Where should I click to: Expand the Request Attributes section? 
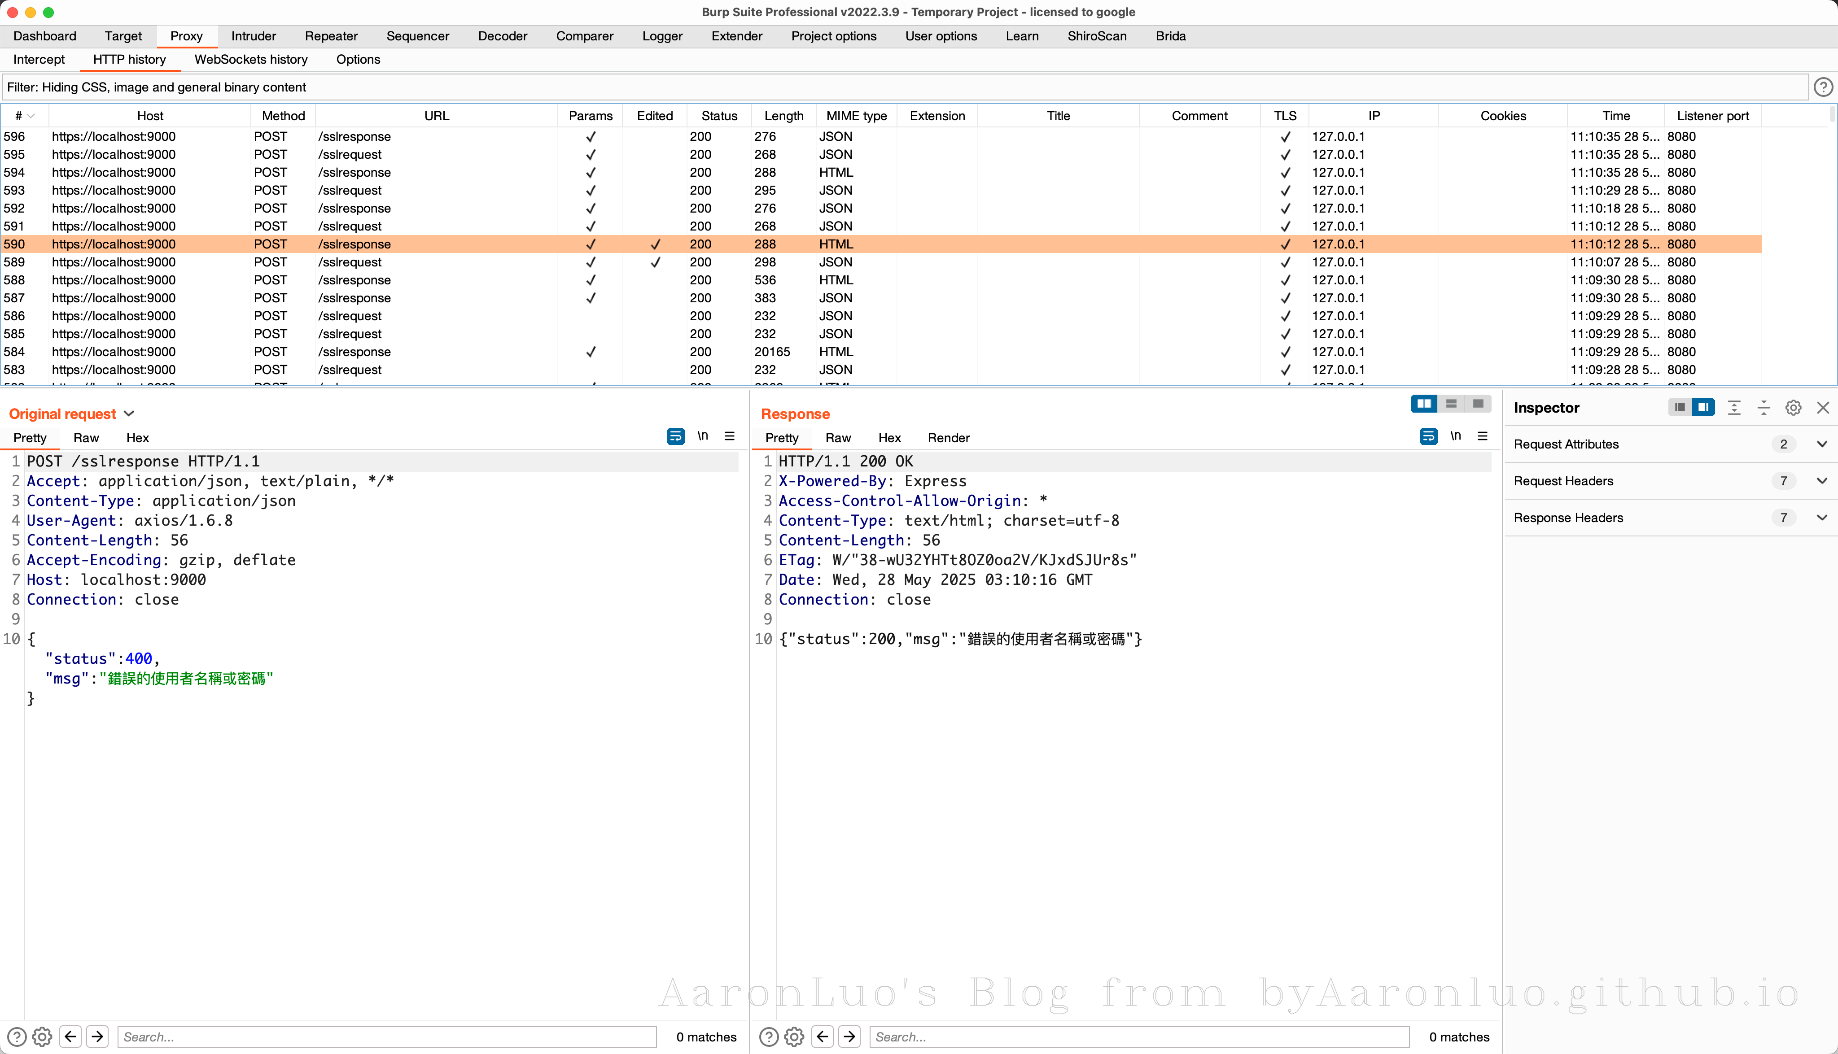pos(1822,444)
